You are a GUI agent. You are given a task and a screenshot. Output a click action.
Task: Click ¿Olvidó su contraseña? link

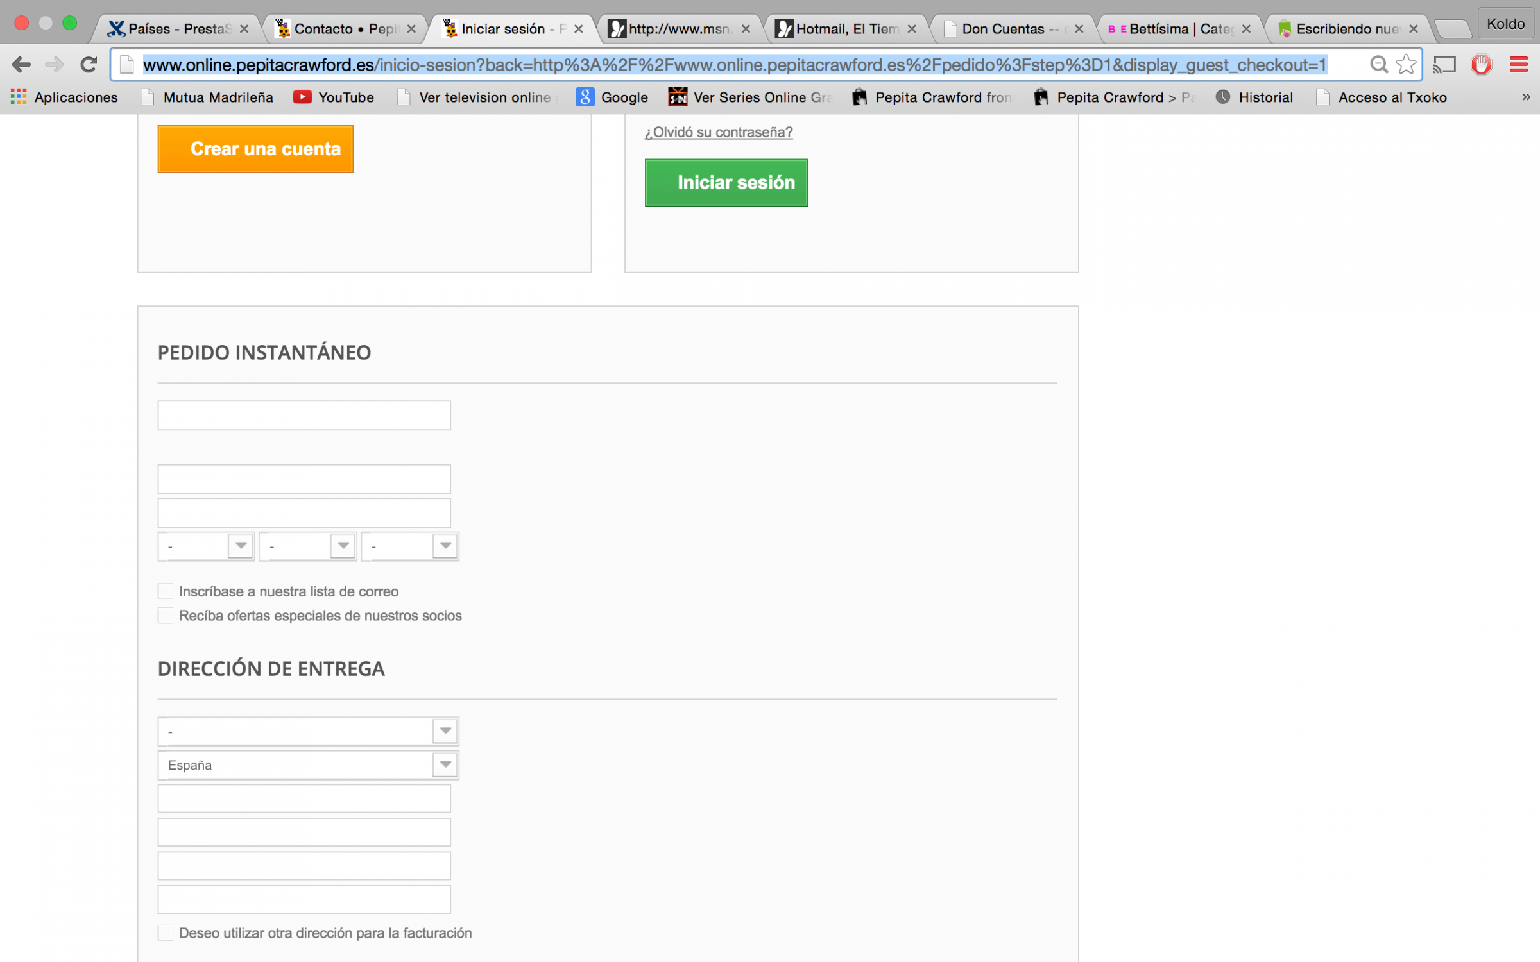718,132
